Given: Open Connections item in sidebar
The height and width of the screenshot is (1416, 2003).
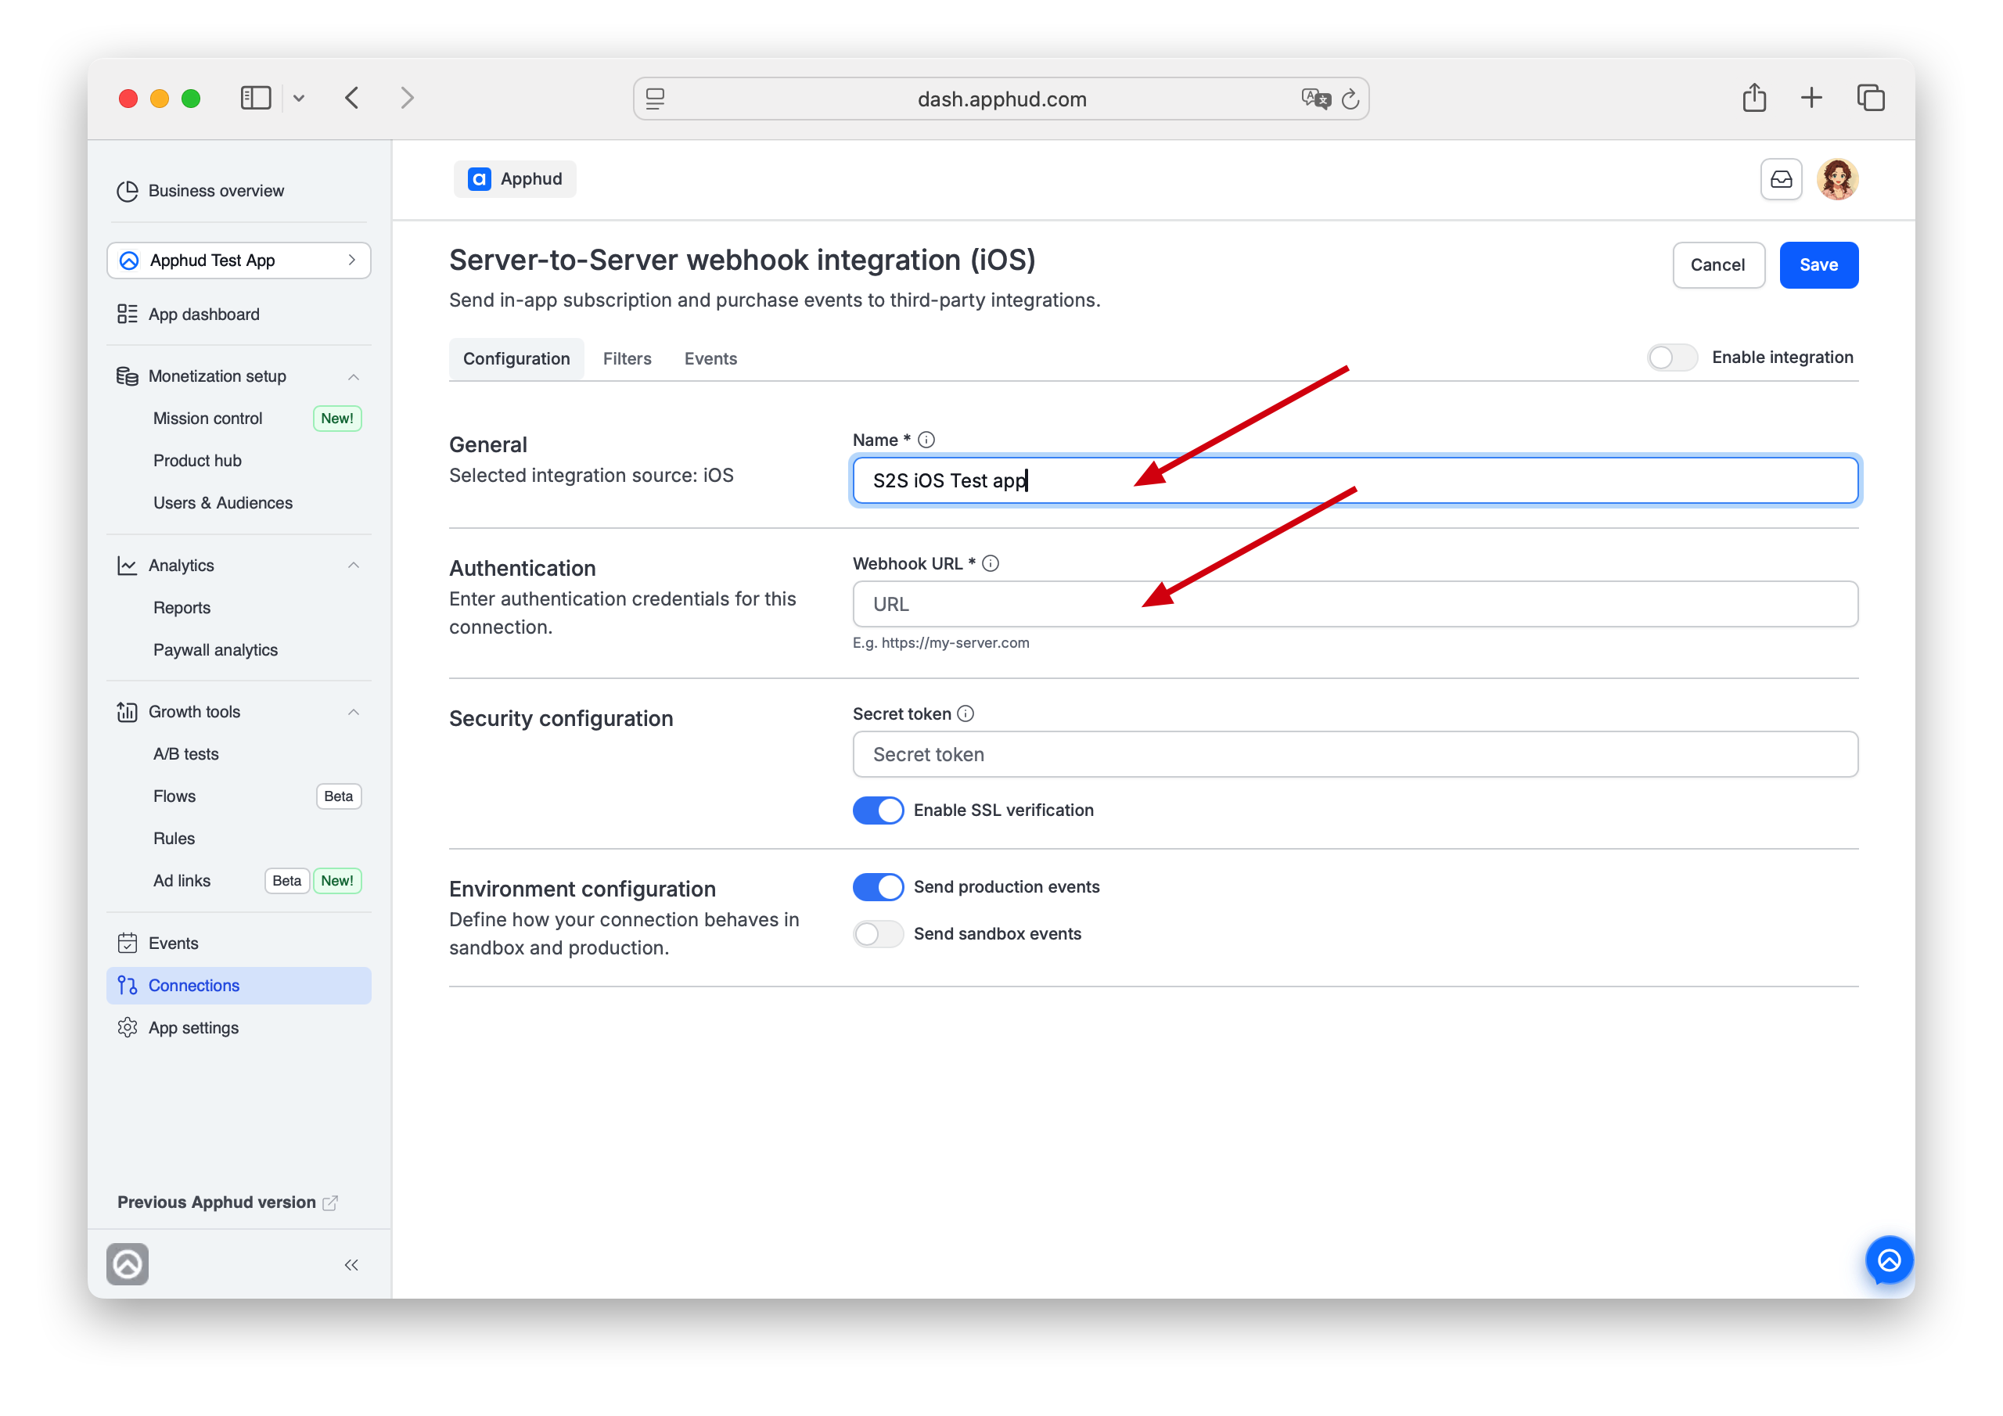Looking at the screenshot, I should coord(239,985).
